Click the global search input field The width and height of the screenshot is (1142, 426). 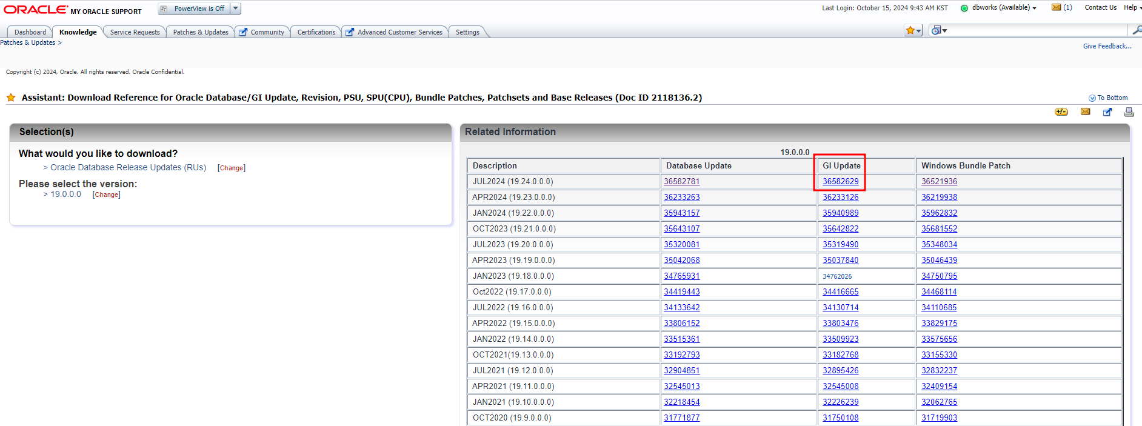1038,30
